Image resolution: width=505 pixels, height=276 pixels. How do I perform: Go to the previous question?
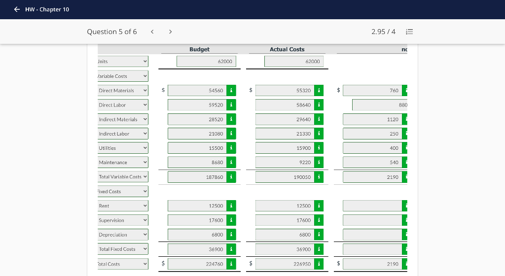point(152,32)
